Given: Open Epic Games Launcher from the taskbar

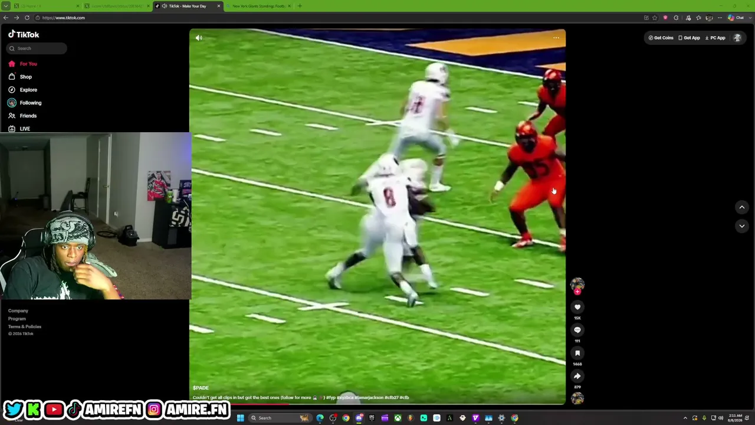Looking at the screenshot, I should (372, 418).
